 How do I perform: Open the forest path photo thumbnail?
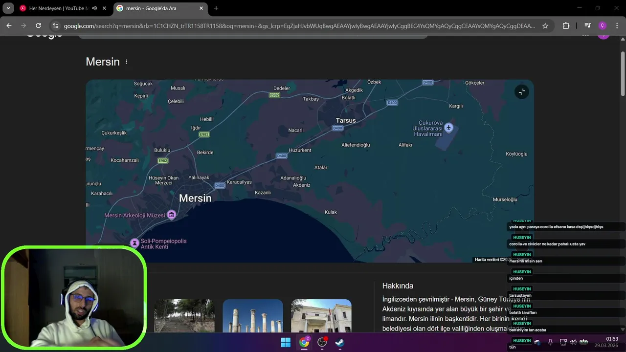(184, 316)
